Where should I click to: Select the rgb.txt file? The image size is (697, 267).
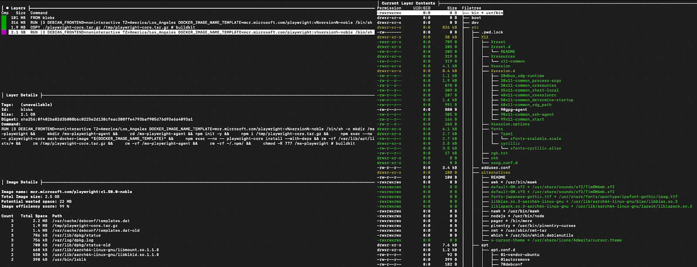pyautogui.click(x=499, y=153)
